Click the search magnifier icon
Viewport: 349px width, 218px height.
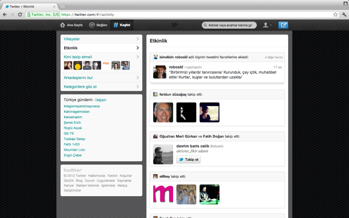[204, 25]
